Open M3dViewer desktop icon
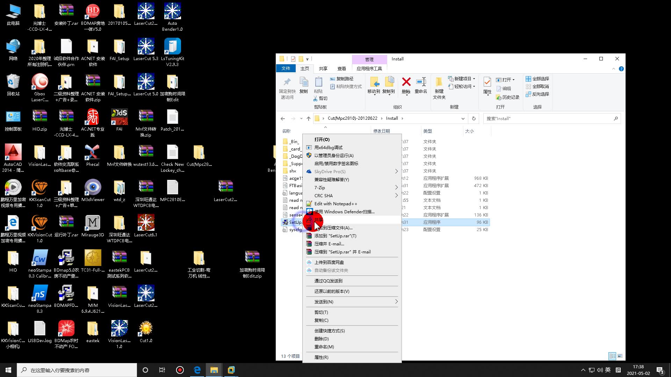Viewport: 671px width, 377px height. click(93, 190)
